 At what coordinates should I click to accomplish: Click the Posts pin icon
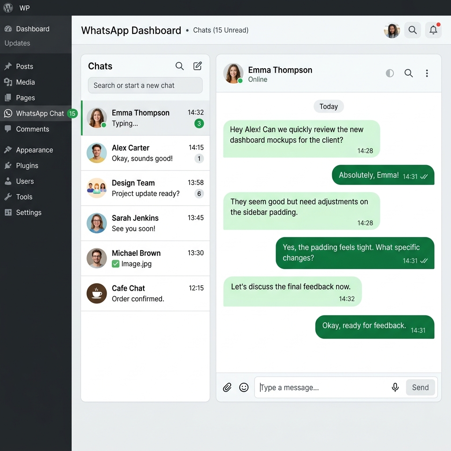pos(8,66)
